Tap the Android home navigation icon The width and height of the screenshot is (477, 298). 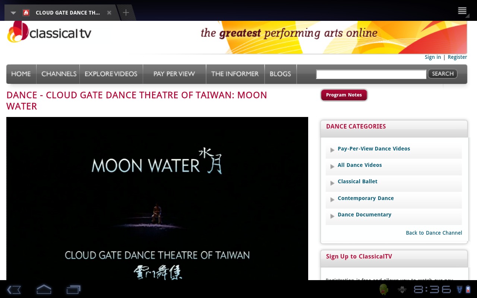tap(44, 289)
